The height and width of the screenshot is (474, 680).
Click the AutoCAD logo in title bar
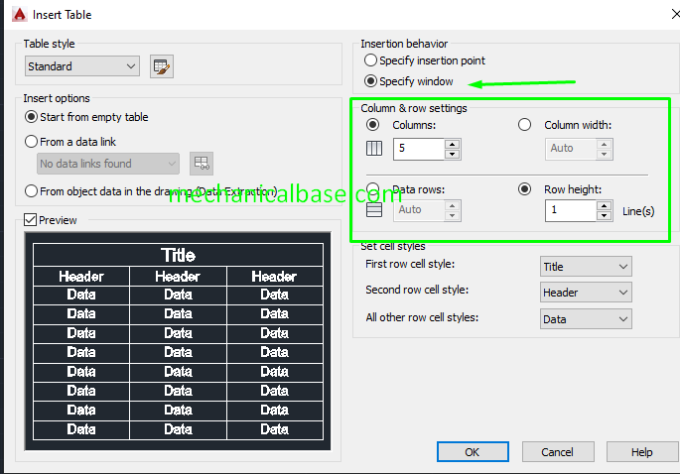pyautogui.click(x=20, y=14)
